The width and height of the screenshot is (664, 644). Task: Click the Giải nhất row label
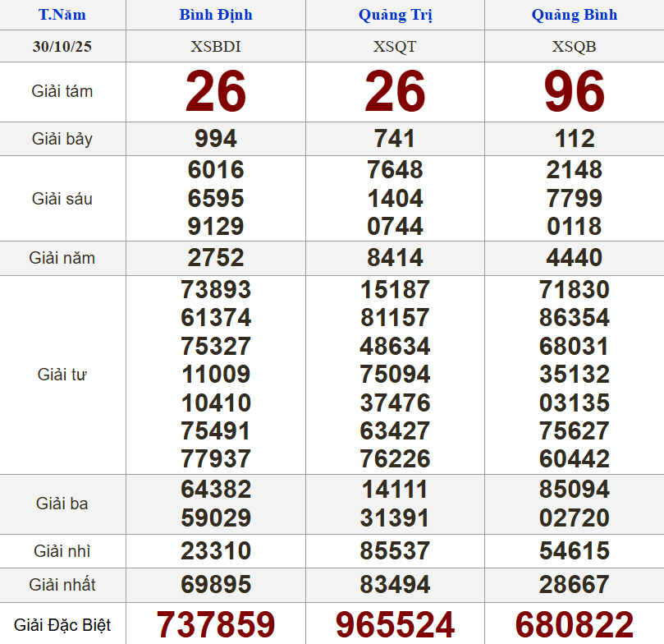[62, 585]
